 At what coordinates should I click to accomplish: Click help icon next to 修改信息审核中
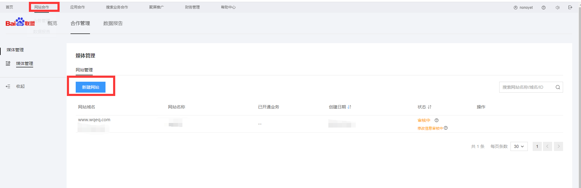coord(446,128)
